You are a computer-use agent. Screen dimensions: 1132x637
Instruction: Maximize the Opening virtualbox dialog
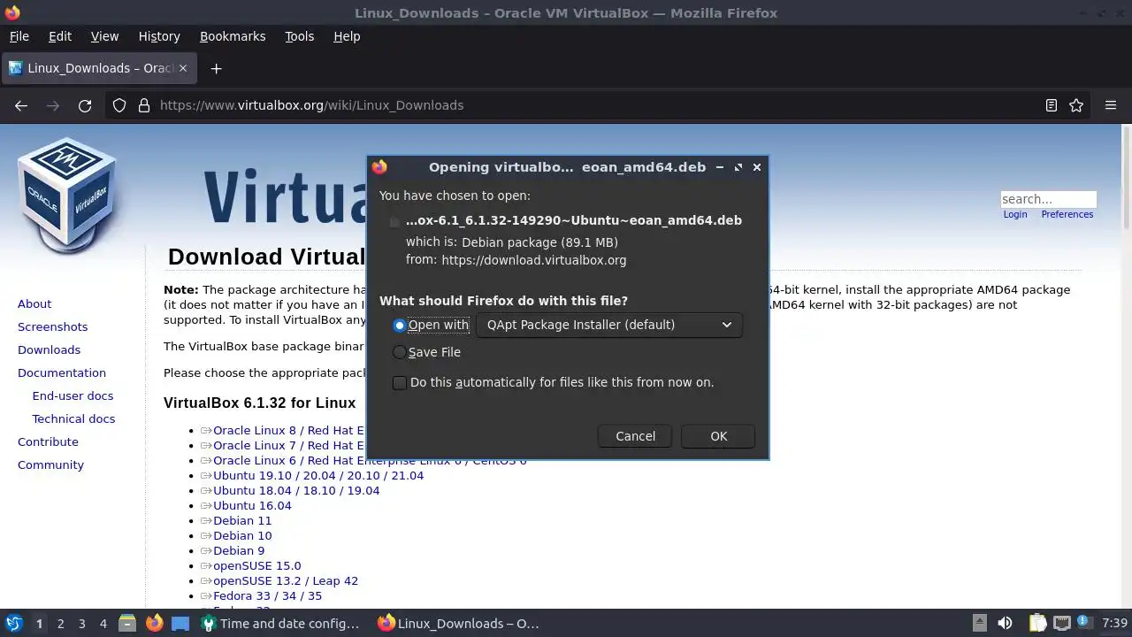(738, 166)
